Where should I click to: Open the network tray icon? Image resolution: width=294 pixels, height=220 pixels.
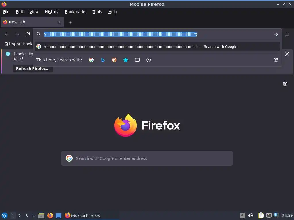point(269,215)
